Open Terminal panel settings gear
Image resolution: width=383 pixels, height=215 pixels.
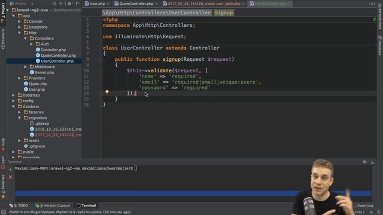coord(364,162)
